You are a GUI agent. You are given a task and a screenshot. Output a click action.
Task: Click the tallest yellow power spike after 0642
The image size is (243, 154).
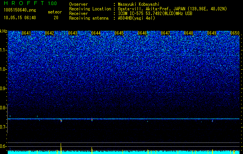tap(61, 149)
